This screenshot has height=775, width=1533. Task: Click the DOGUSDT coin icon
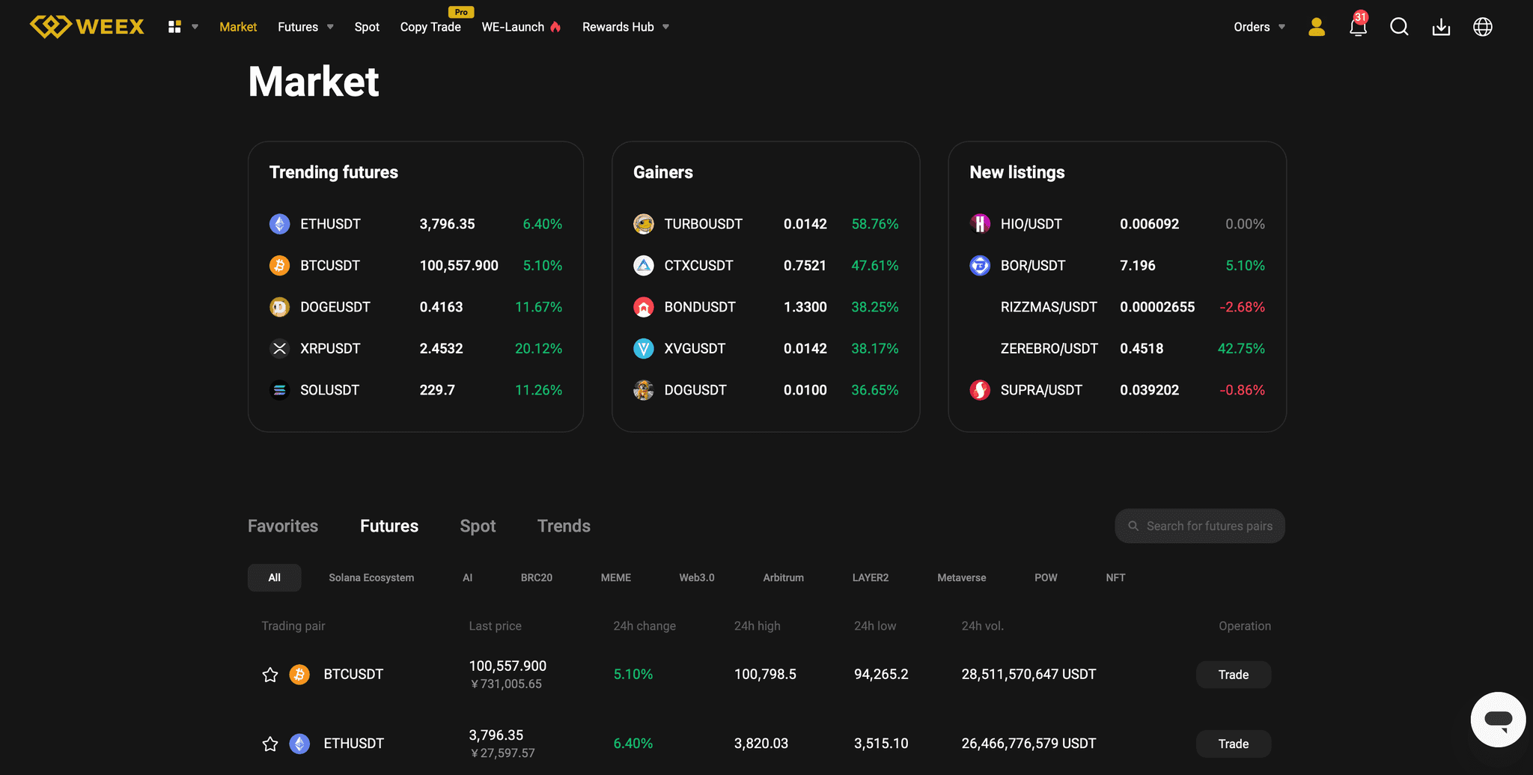coord(644,390)
